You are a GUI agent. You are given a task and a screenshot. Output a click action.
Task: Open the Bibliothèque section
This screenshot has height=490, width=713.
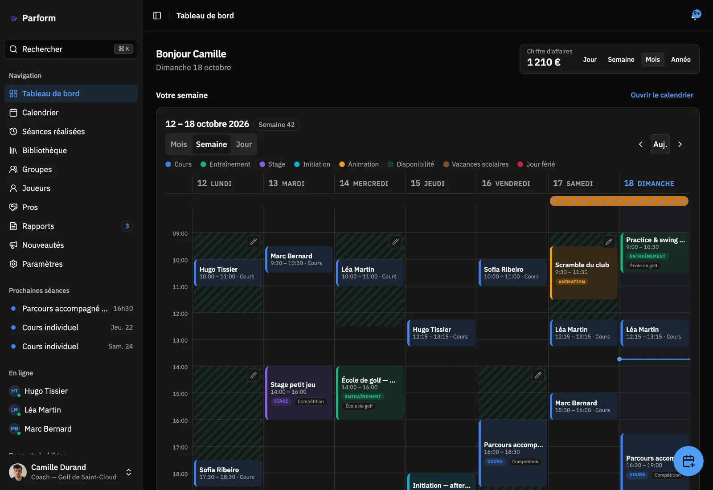point(71,151)
